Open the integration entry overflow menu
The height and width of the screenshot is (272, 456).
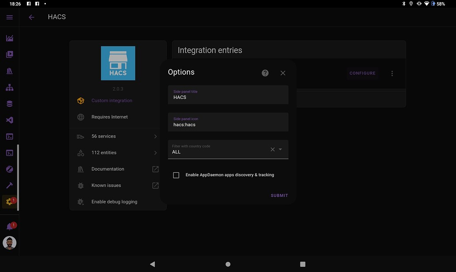(392, 73)
